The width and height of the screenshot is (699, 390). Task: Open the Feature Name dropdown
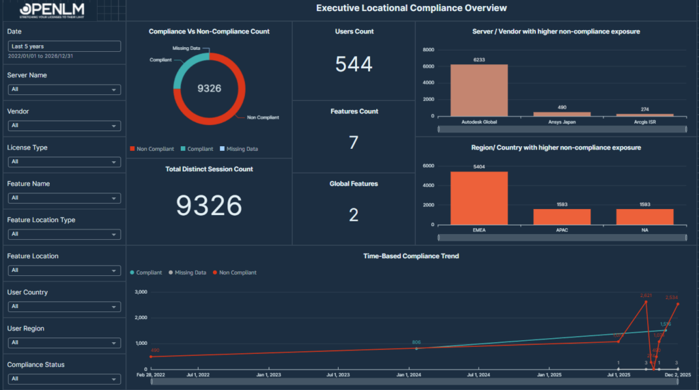(64, 198)
